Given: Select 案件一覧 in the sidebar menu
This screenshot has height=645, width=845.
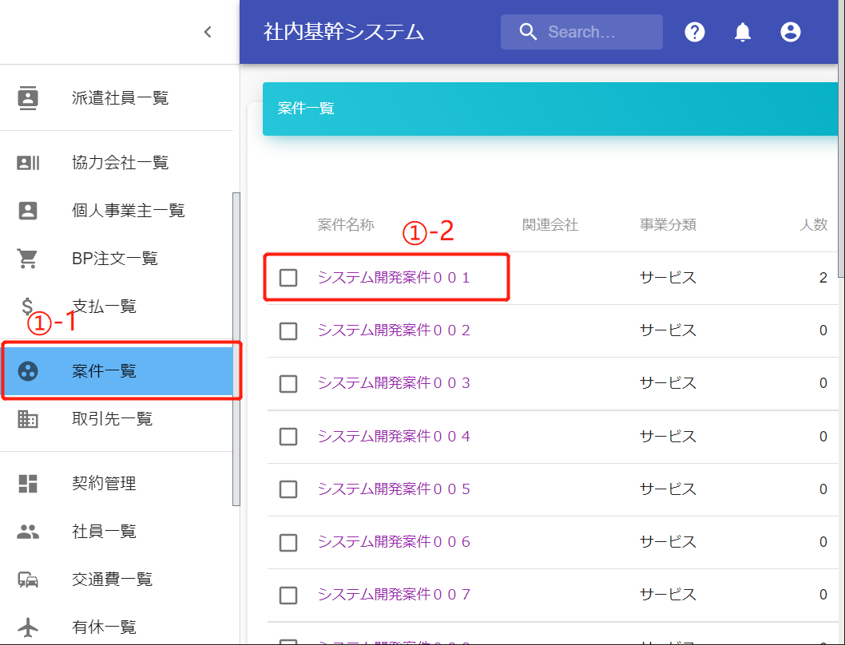Looking at the screenshot, I should (x=104, y=371).
